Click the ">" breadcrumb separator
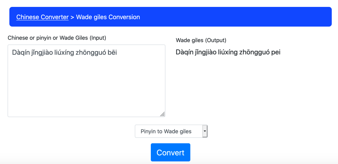 pos(72,17)
